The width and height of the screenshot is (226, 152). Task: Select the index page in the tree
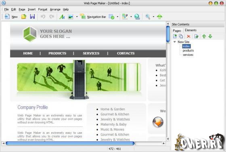pos(186,46)
